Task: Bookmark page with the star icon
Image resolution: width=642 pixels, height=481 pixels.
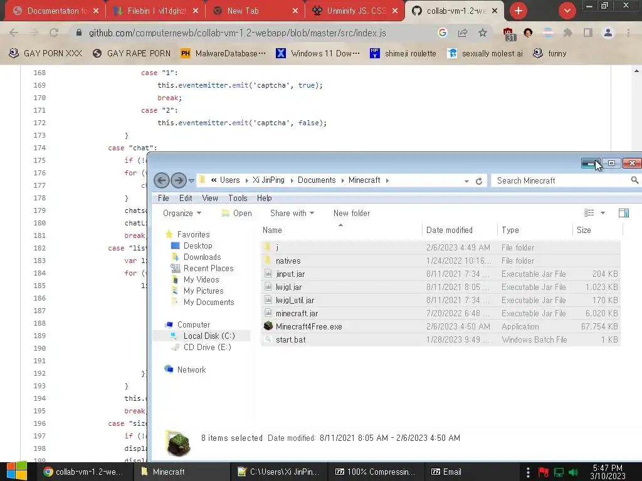Action: (483, 33)
